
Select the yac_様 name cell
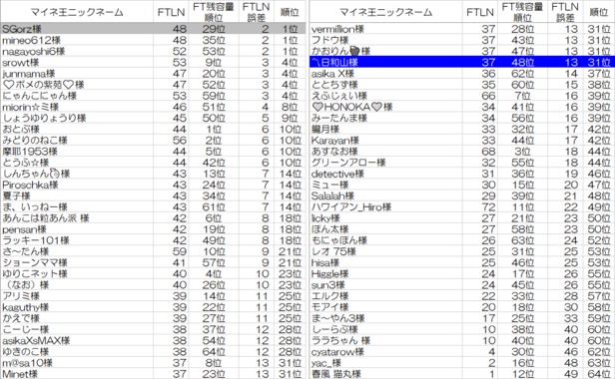[x=385, y=363]
